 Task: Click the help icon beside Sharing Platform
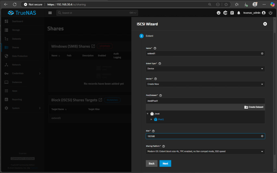tap(163, 146)
